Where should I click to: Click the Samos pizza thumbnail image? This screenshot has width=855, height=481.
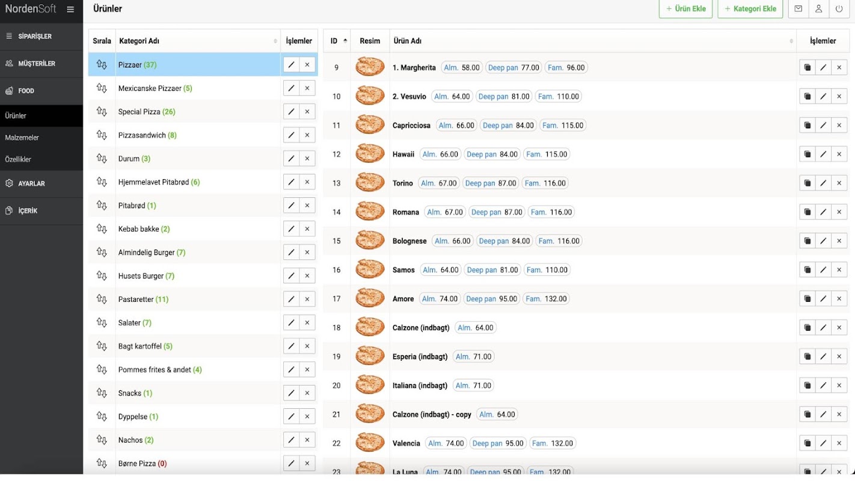tap(370, 269)
